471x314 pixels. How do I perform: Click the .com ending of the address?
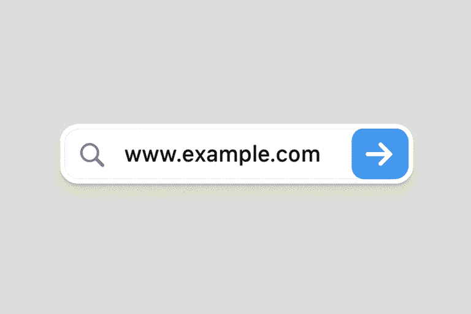tap(295, 155)
